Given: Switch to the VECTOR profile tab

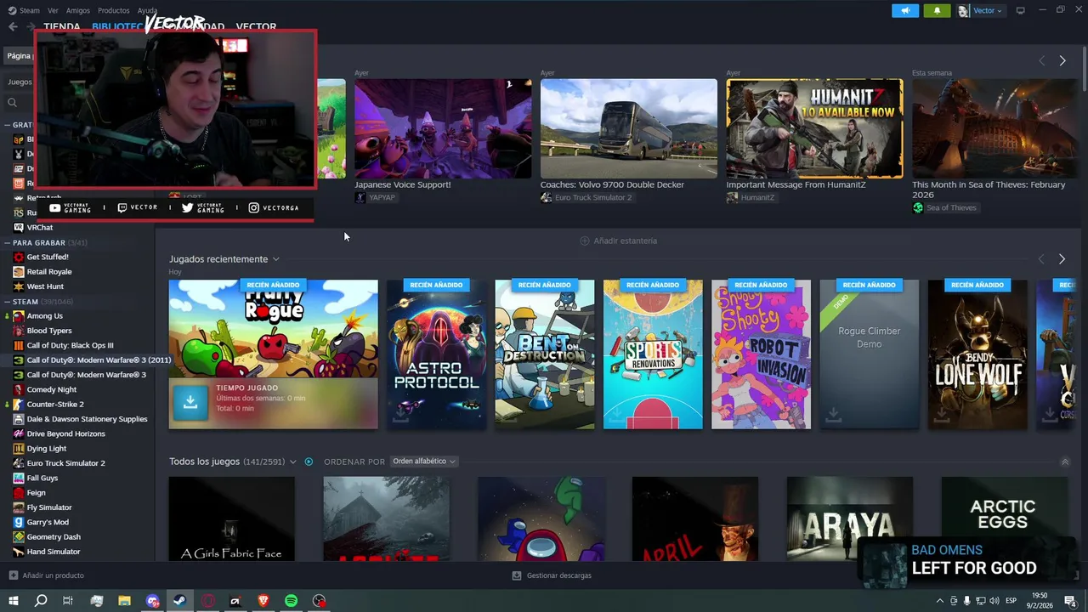Looking at the screenshot, I should pos(256,26).
